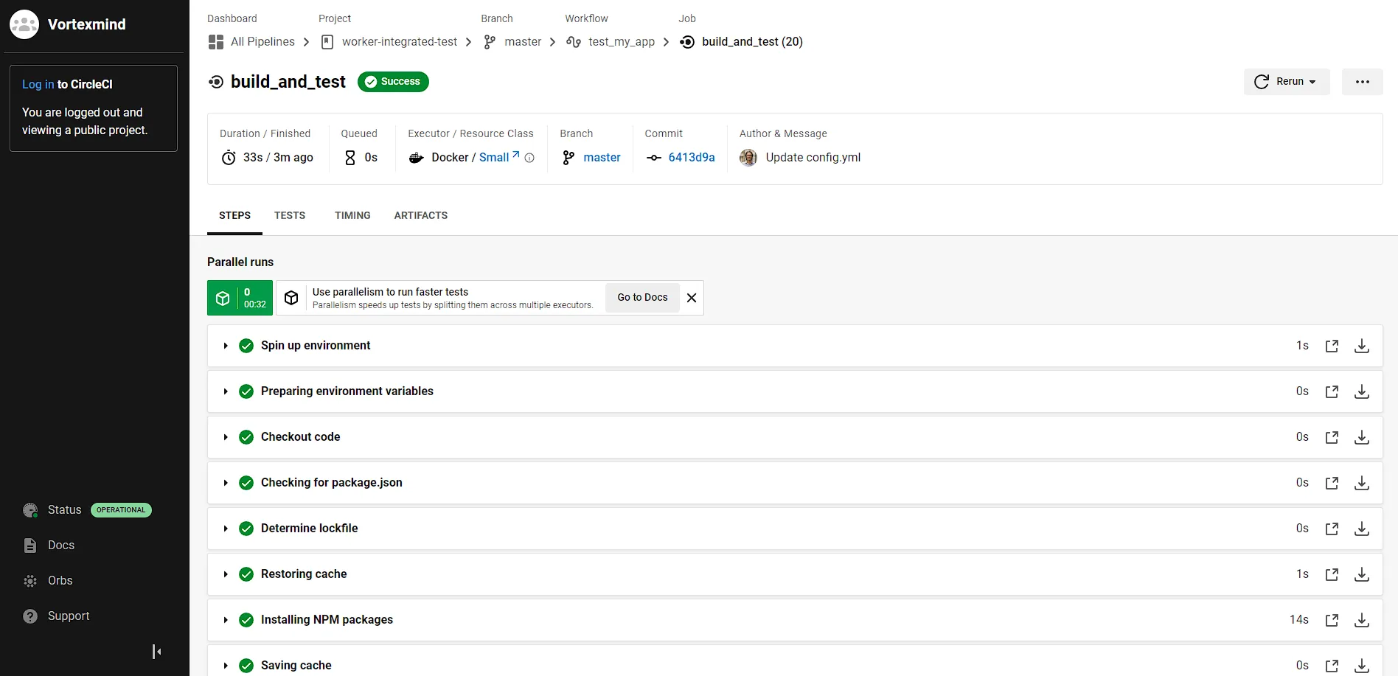Open the Rerun dropdown
The width and height of the screenshot is (1398, 676).
click(x=1287, y=82)
